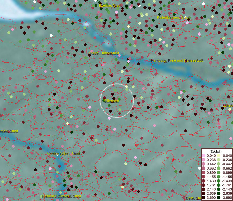Pick the 0.442 legend color swatch
Image resolution: width=233 pixels, height=201 pixels.
[x=203, y=164]
